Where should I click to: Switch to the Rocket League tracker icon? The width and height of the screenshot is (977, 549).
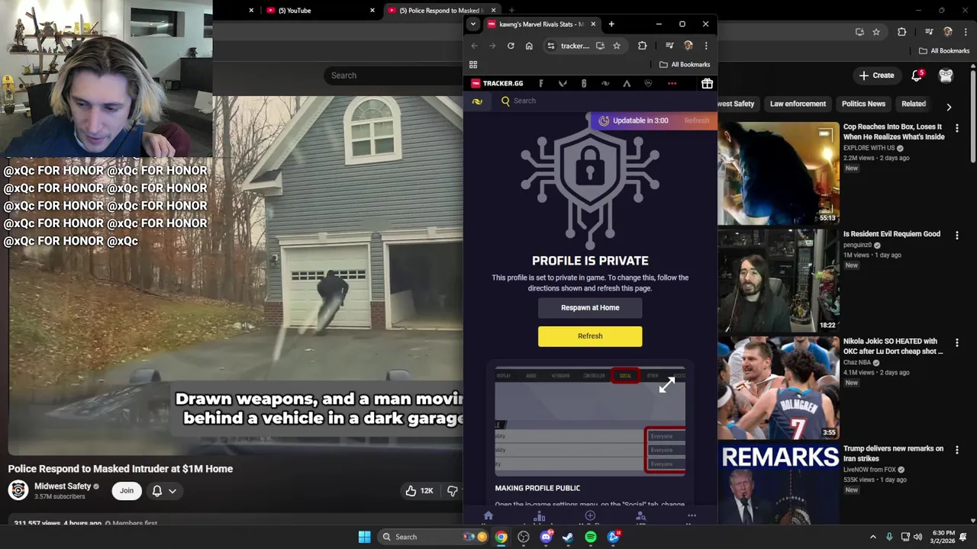648,83
